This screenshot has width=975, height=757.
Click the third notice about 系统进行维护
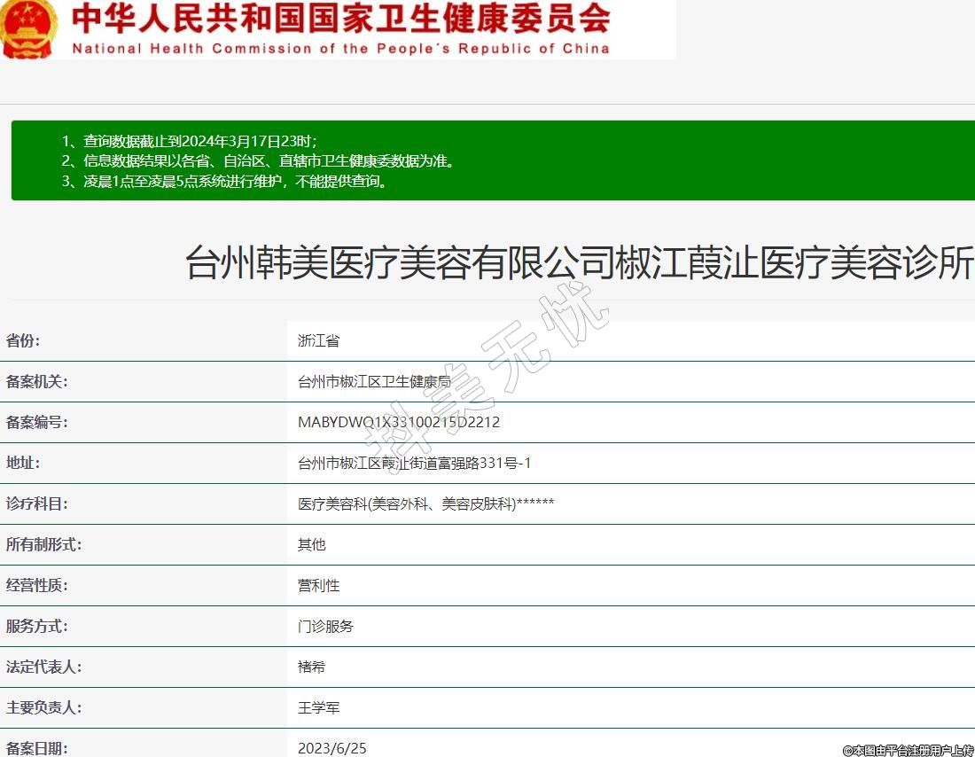236,182
